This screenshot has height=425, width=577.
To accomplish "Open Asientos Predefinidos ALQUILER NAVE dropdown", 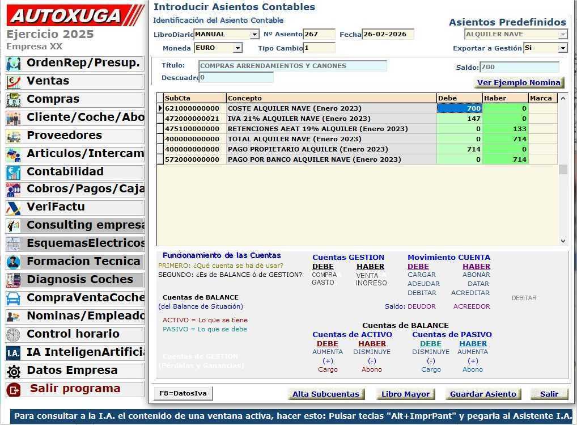I will [x=563, y=35].
